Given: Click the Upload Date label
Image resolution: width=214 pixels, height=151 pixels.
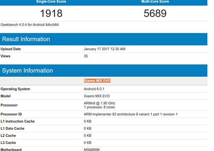Looking at the screenshot, I should 11,49.
